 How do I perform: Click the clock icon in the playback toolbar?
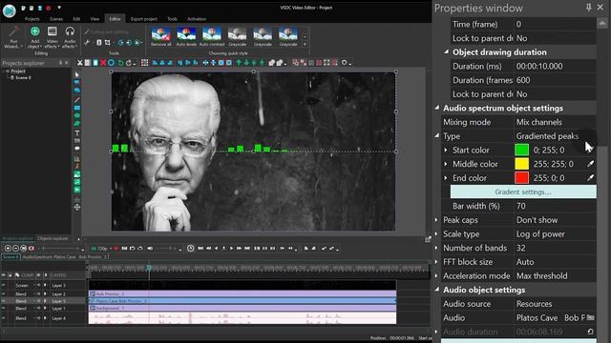(191, 248)
